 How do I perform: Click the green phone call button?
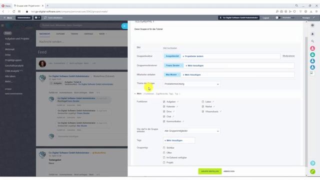(312, 171)
